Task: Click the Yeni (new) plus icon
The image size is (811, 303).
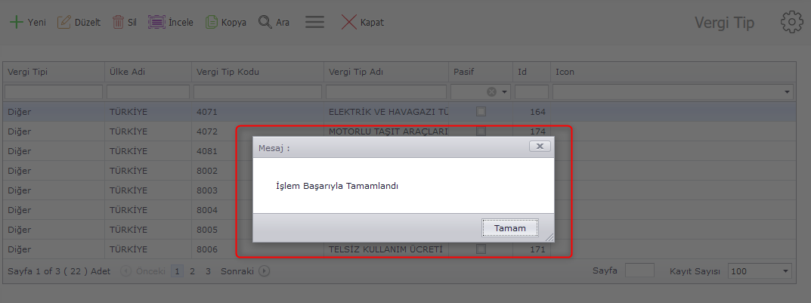Action: (x=16, y=22)
